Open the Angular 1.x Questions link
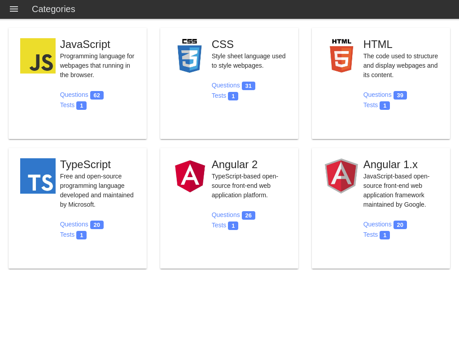This screenshot has height=356, width=459. [377, 224]
